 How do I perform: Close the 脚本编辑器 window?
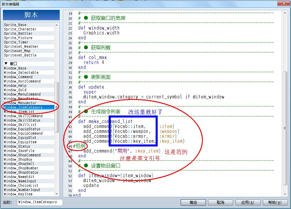click(284, 3)
